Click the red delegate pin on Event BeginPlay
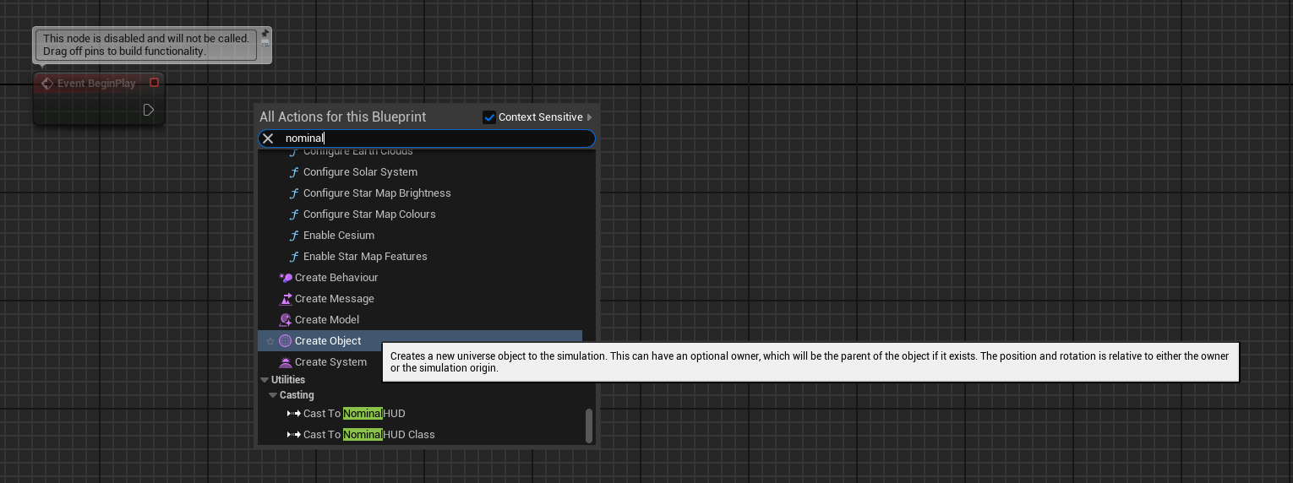The height and width of the screenshot is (483, 1293). tap(154, 83)
